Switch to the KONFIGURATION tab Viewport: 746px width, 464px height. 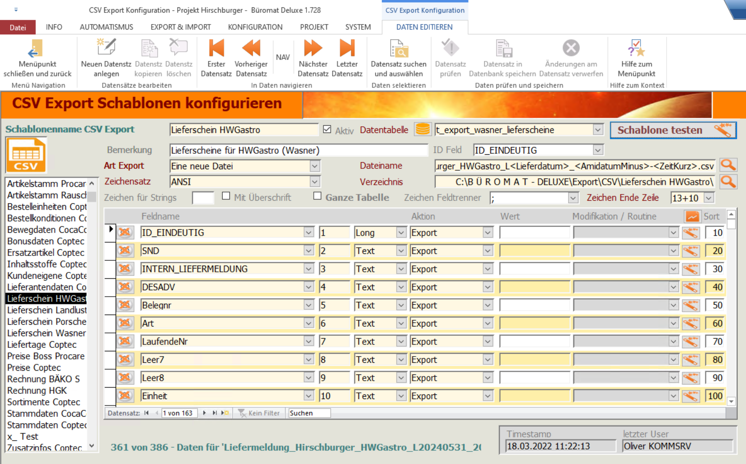(x=255, y=27)
